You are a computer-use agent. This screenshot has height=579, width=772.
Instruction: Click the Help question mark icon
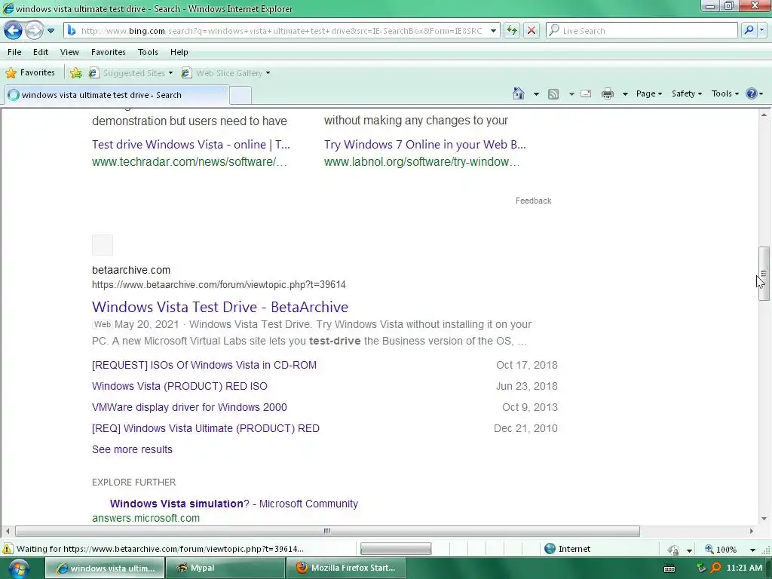tap(752, 93)
